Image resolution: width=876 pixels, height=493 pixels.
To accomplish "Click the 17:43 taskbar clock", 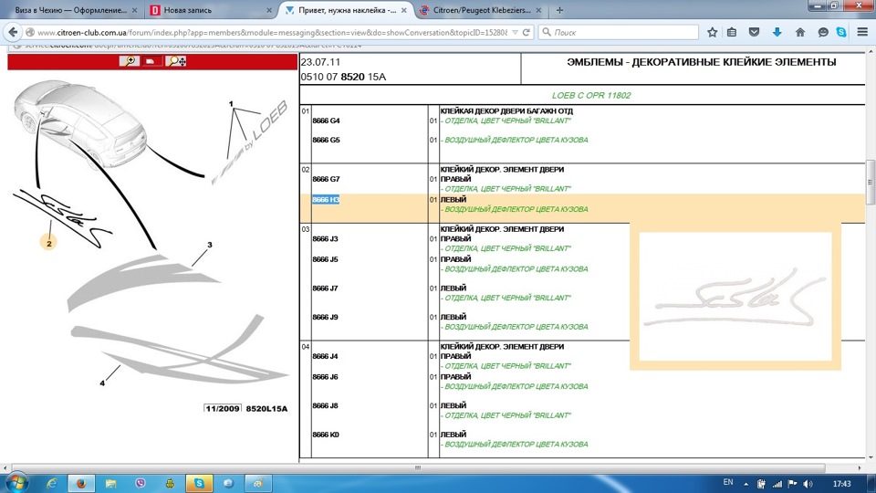I will pos(841,484).
